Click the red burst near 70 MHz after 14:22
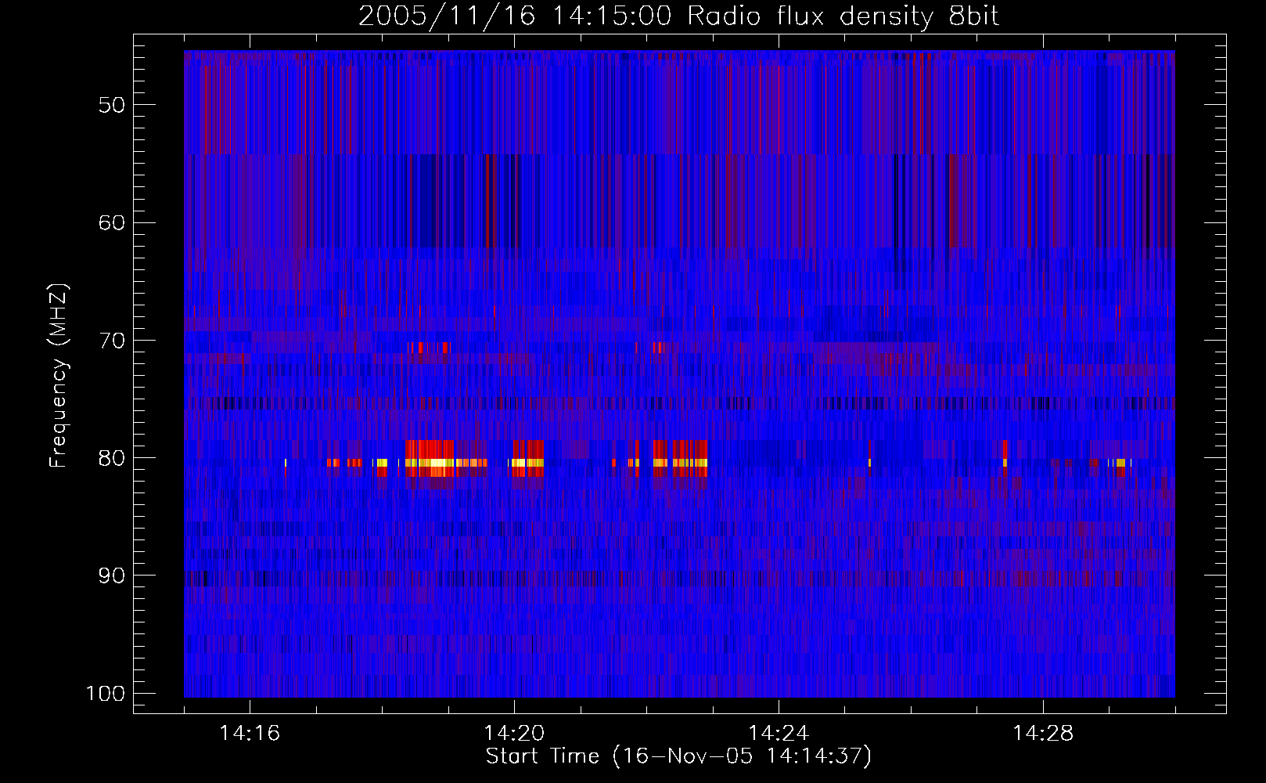Screen dimensions: 1266x783 click(659, 348)
